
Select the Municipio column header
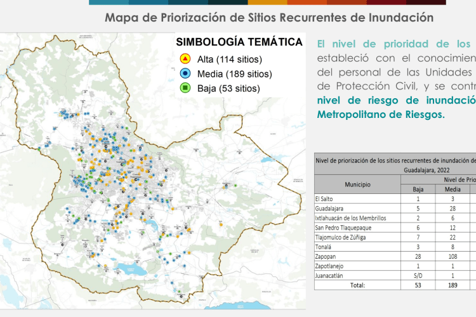[x=358, y=184]
